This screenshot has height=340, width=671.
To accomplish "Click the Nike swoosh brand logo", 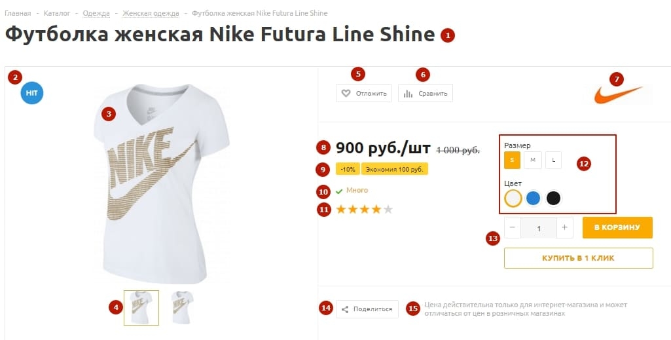I will [x=618, y=96].
